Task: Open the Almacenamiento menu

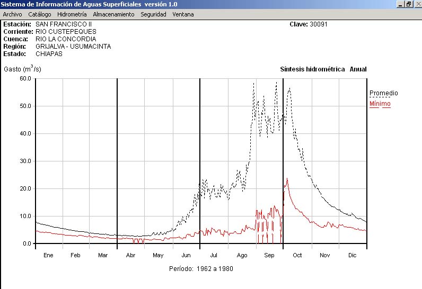Action: coord(113,14)
